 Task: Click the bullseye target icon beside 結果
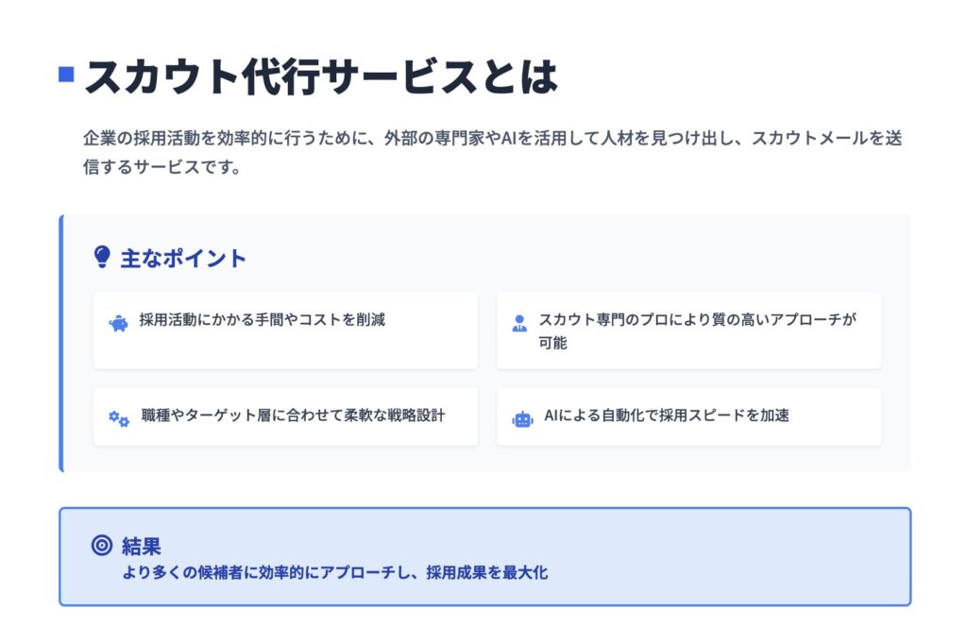101,545
